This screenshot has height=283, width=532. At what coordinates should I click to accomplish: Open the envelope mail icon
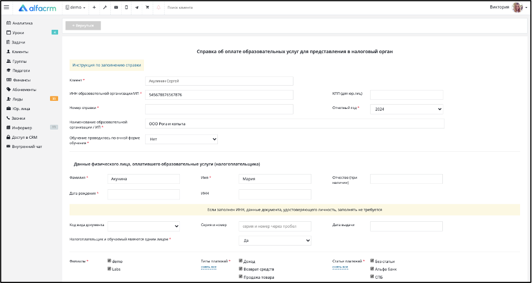pyautogui.click(x=116, y=8)
